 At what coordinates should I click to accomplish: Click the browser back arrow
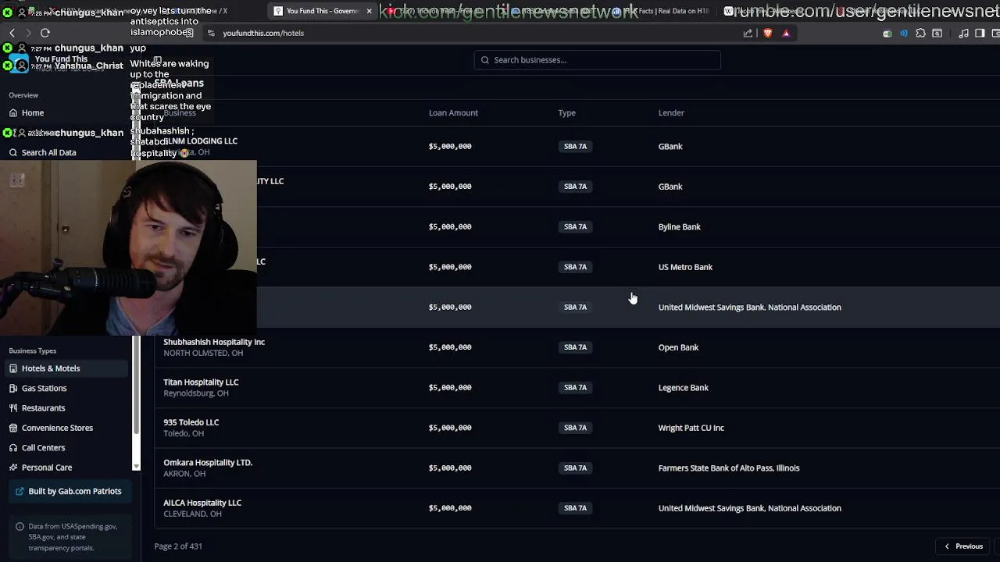(x=12, y=33)
